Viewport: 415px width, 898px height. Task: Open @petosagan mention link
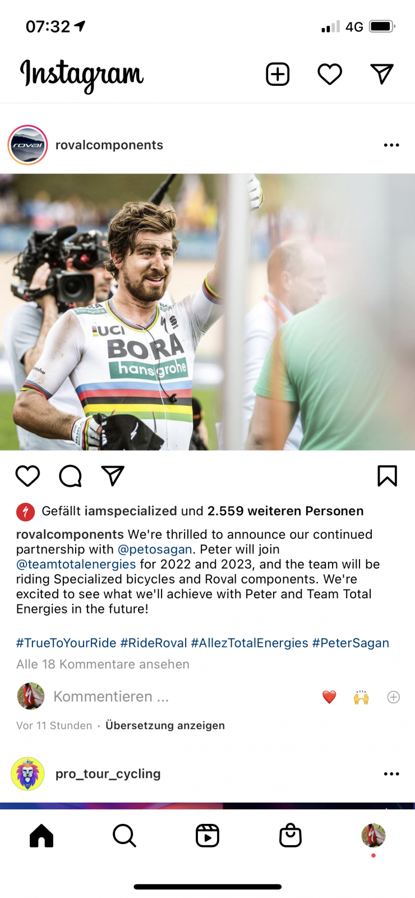tap(155, 549)
